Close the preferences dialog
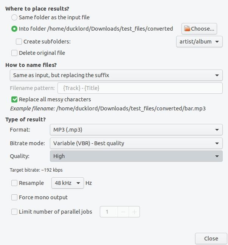This screenshot has height=245, width=228. pos(211,239)
